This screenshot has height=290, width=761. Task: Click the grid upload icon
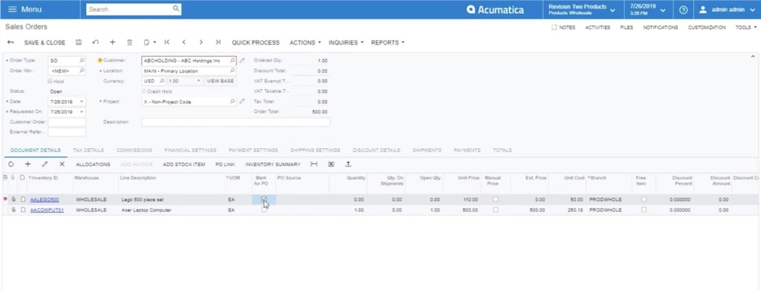(348, 165)
